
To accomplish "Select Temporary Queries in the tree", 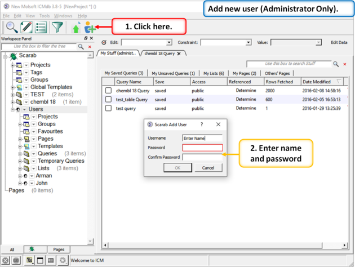I will (61, 161).
